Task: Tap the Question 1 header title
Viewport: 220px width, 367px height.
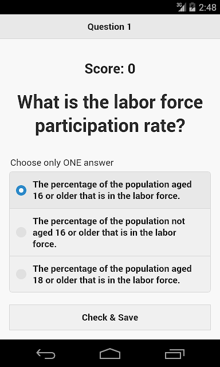Action: [109, 27]
